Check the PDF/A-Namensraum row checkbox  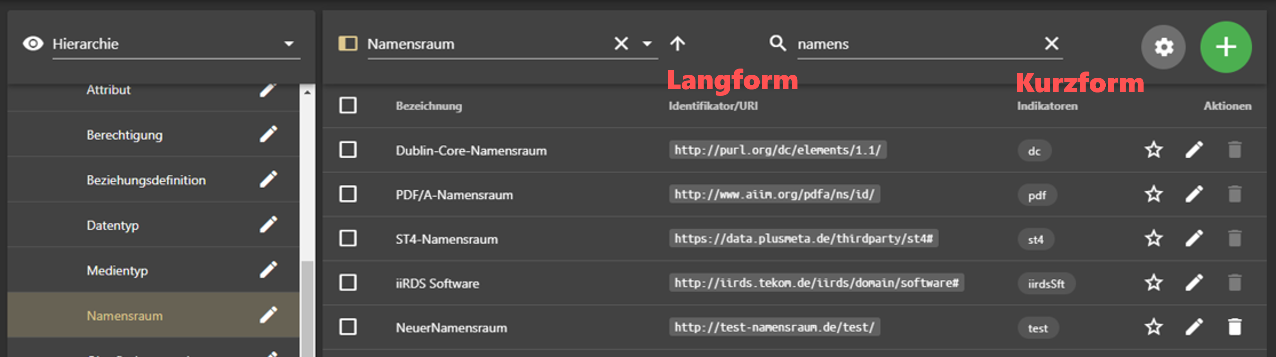[348, 194]
